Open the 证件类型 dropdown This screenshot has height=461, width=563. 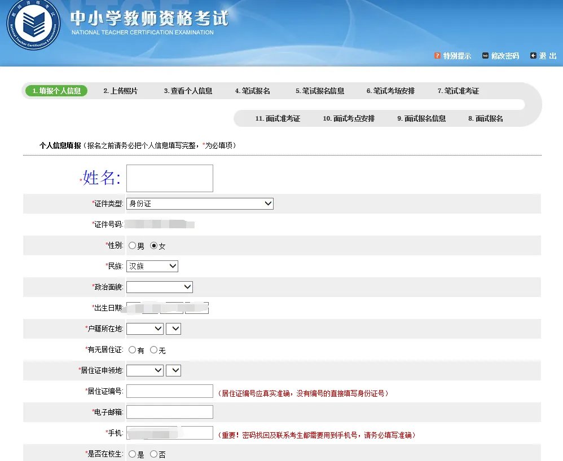[200, 203]
